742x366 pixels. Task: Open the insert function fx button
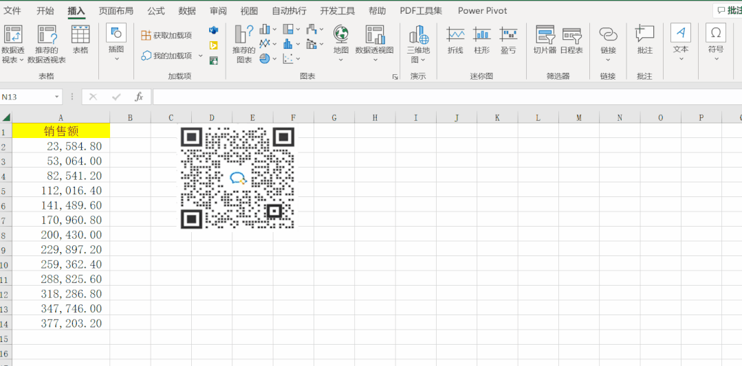pyautogui.click(x=138, y=97)
